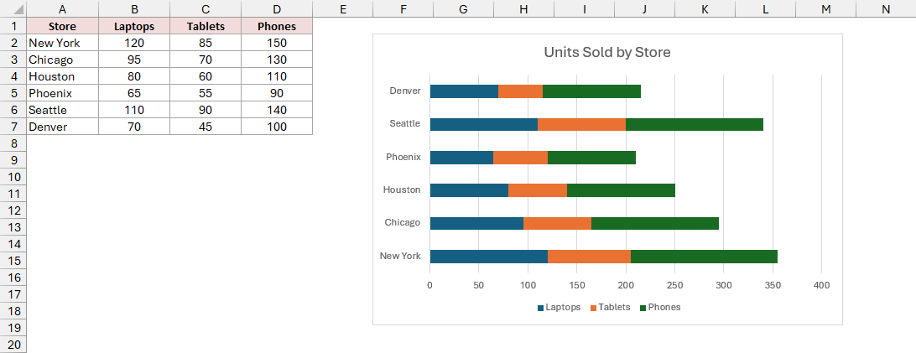Select New York phones value 150
Screen dimensions: 916x353
277,43
